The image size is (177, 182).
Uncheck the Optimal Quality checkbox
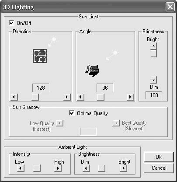pyautogui.click(x=72, y=113)
